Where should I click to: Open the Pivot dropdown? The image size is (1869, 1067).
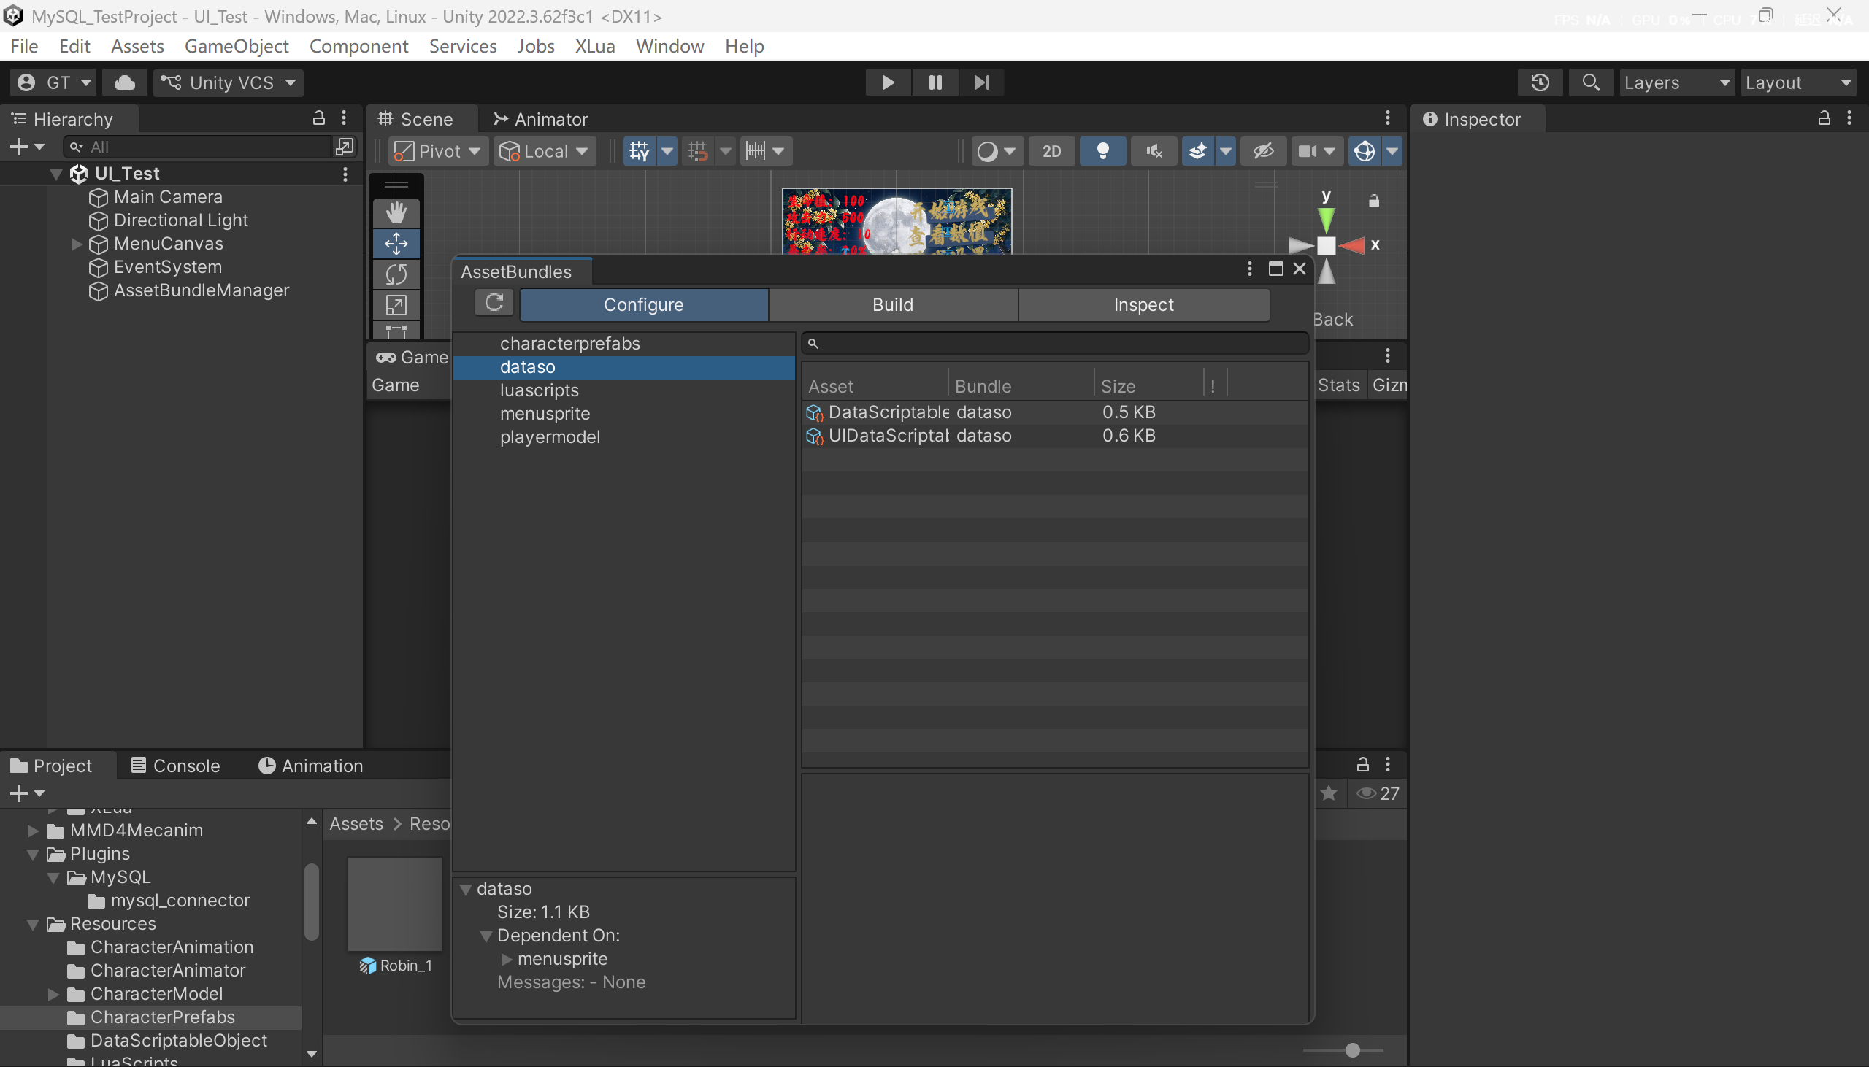point(437,151)
